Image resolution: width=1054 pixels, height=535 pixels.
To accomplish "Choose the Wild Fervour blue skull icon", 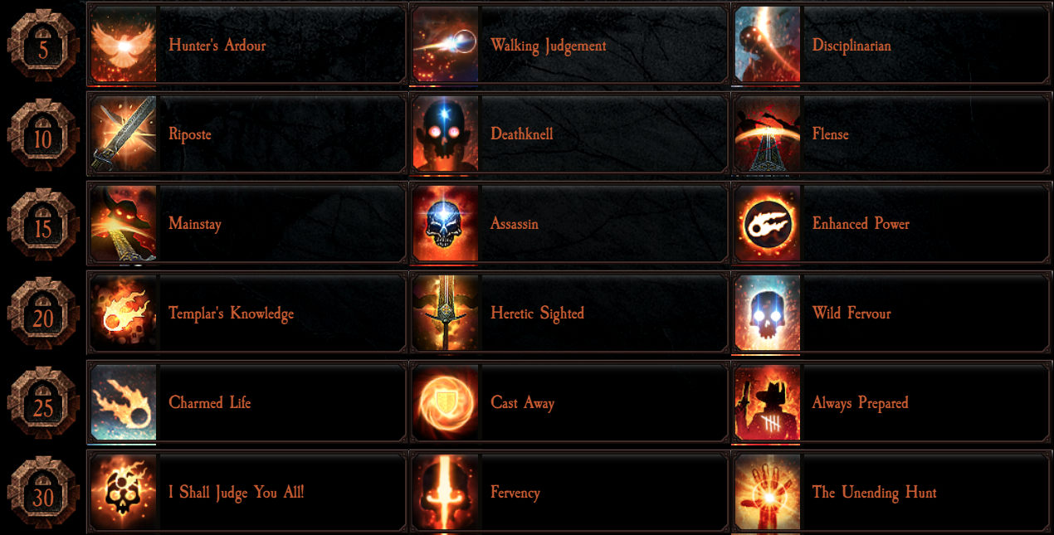I will (x=768, y=314).
